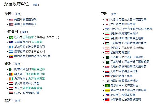Click the US flag beside 美國國務院
This screenshot has height=104, width=155.
pos(11,20)
